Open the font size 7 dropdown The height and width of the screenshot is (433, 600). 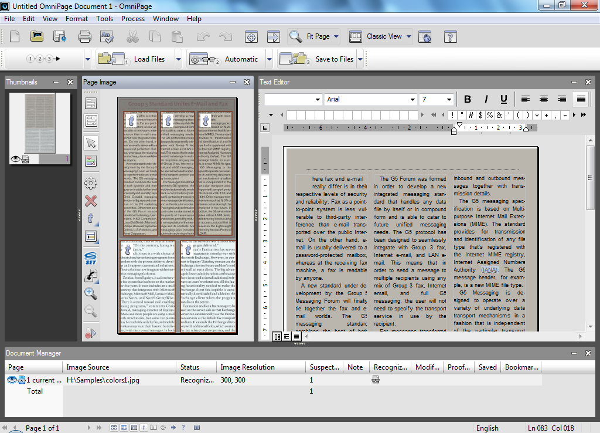[449, 100]
